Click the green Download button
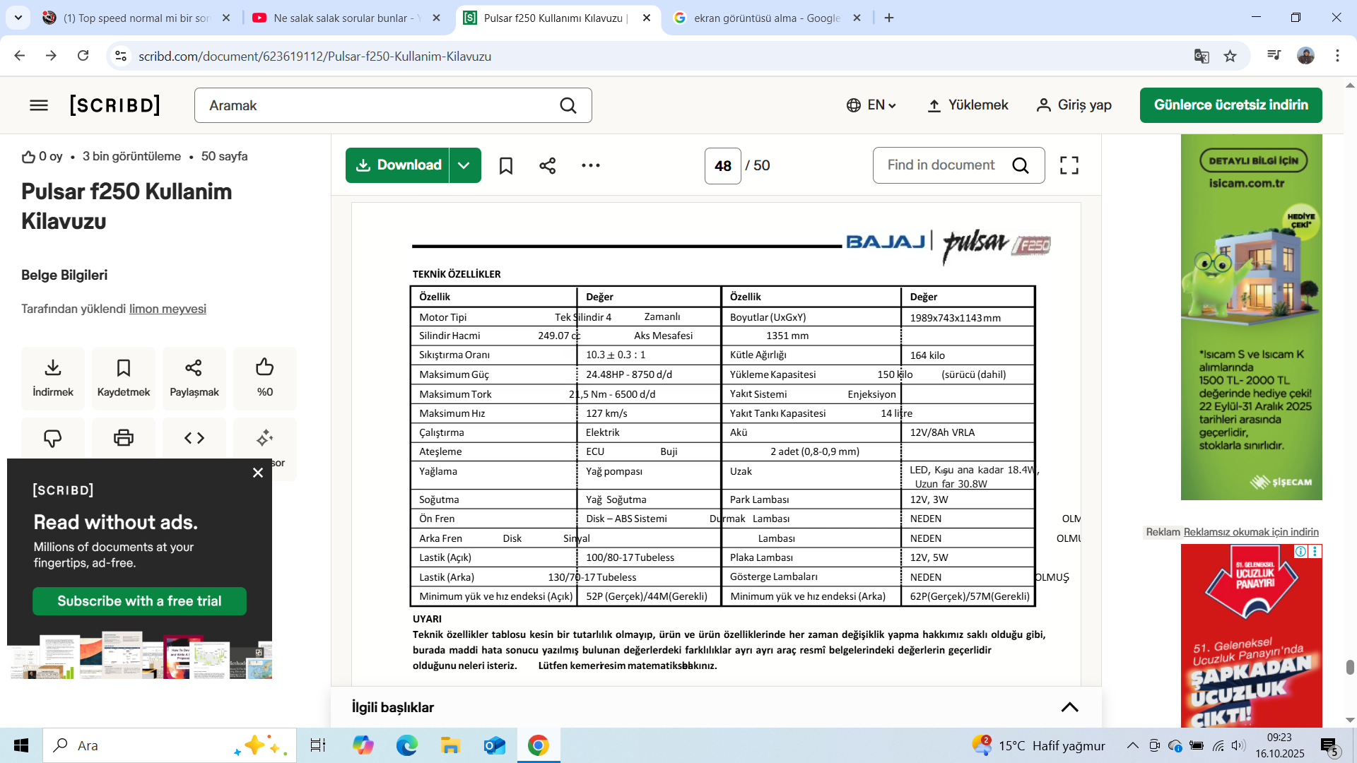The height and width of the screenshot is (763, 1357). click(x=397, y=165)
